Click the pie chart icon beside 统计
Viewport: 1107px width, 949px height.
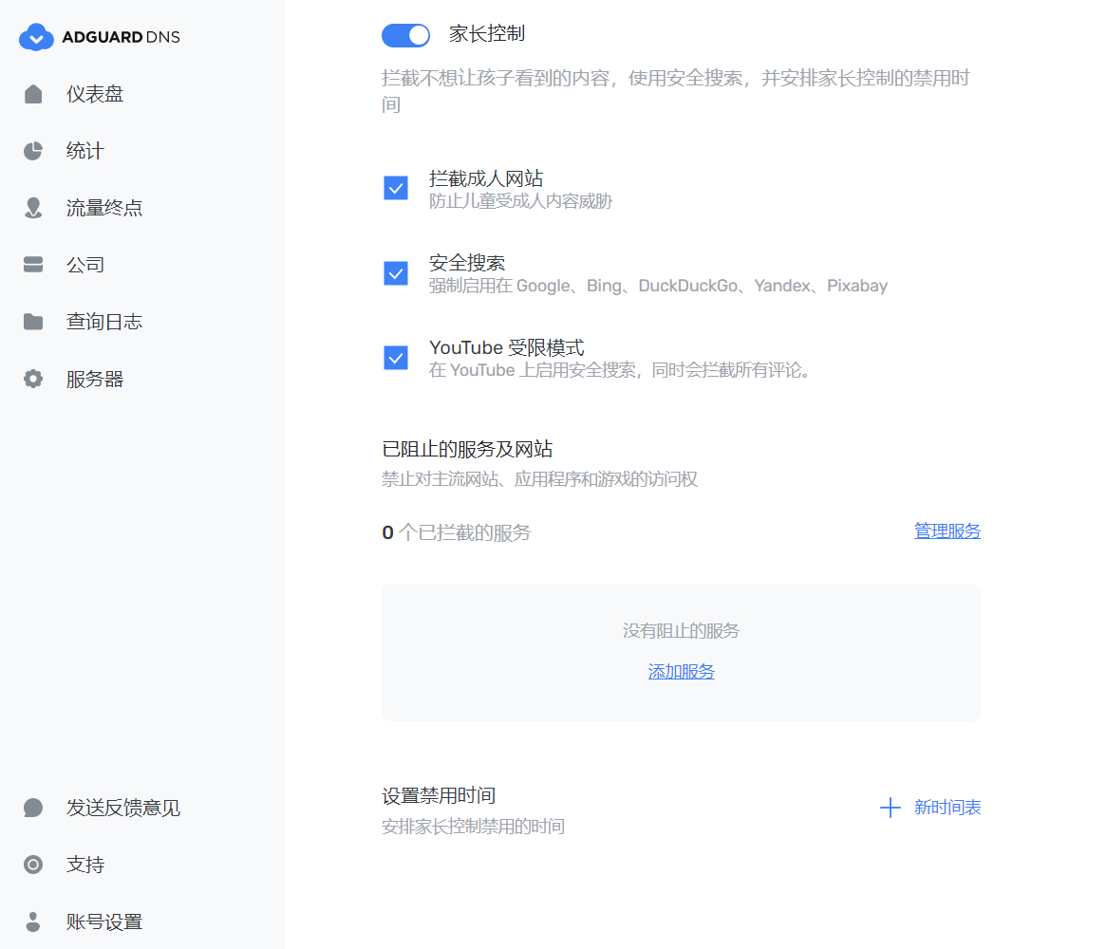pos(33,151)
